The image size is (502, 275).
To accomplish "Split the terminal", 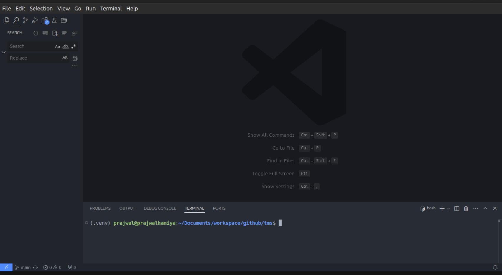I will pyautogui.click(x=457, y=208).
